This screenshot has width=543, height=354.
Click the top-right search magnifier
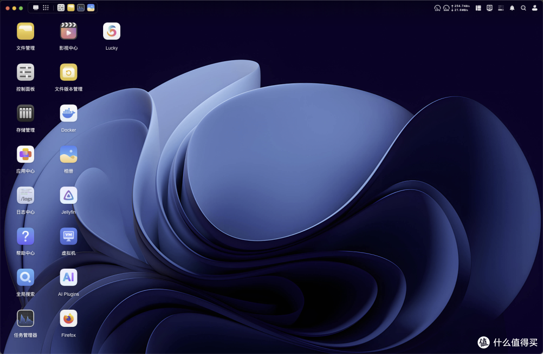click(x=523, y=8)
